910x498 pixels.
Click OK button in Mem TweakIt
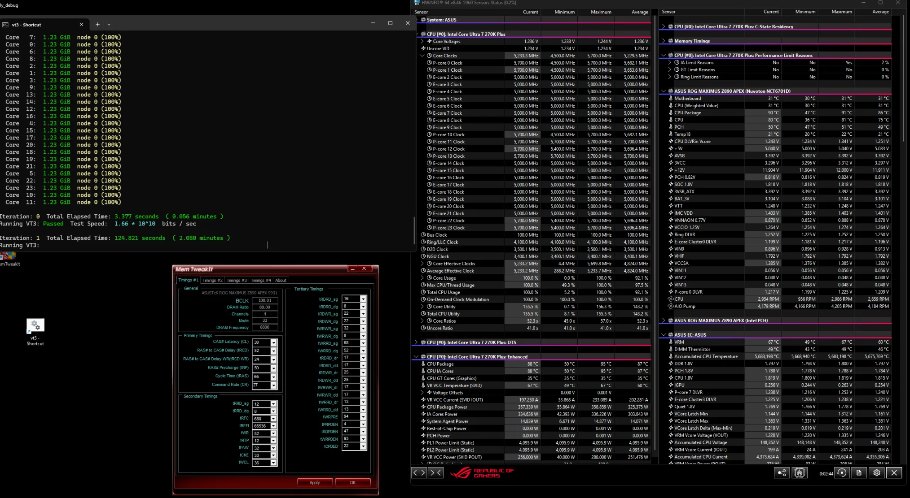[x=353, y=482]
